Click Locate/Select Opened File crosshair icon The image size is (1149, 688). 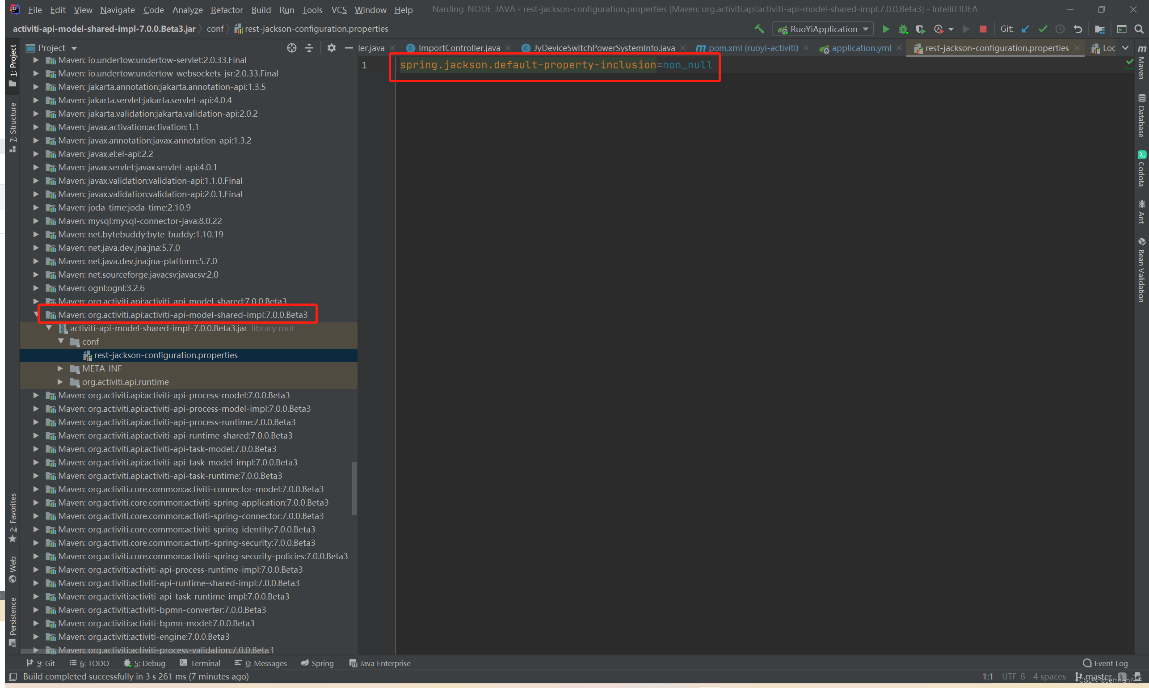click(x=291, y=48)
